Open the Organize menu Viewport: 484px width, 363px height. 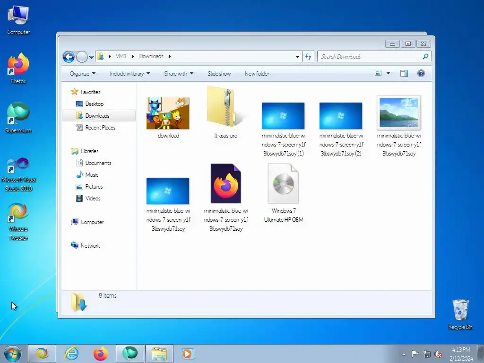coord(82,73)
